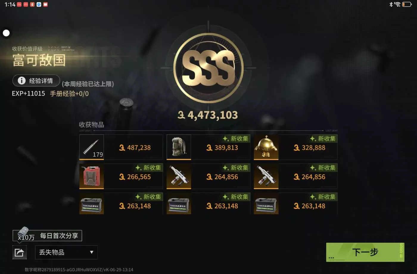Select the middle-row right drill tool icon
Image resolution: width=417 pixels, height=274 pixels.
[266, 176]
